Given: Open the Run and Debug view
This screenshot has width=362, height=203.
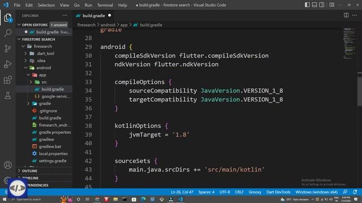Looking at the screenshot, I should [x=7, y=64].
